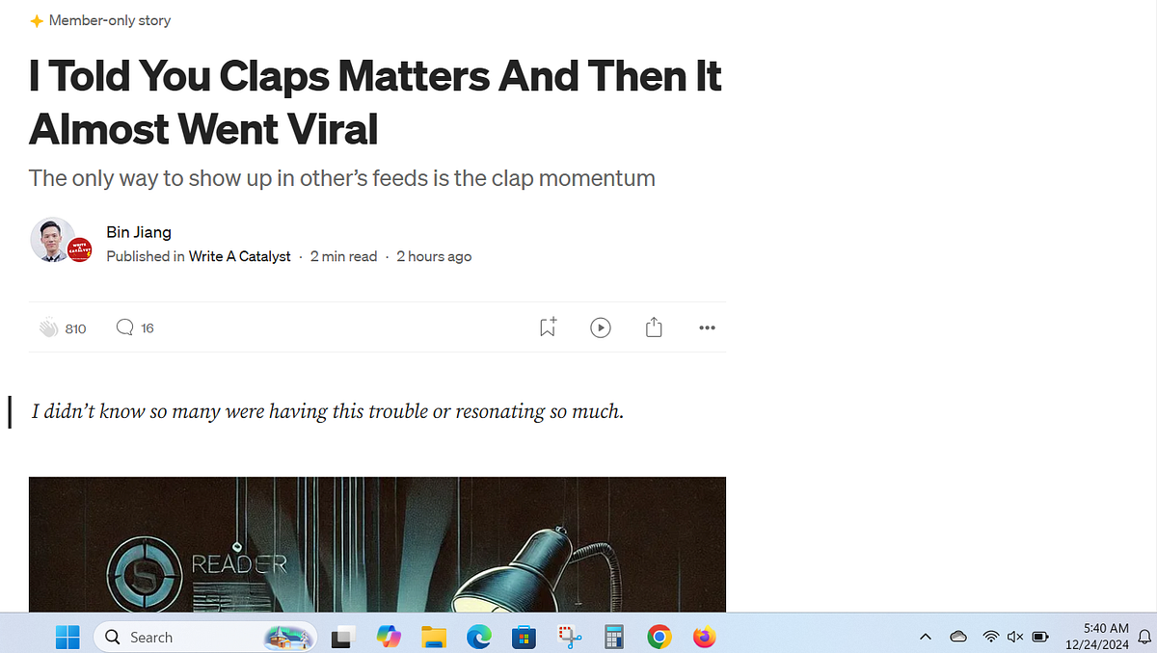Open Bin Jiang author name link
This screenshot has height=653, width=1157.
139,231
